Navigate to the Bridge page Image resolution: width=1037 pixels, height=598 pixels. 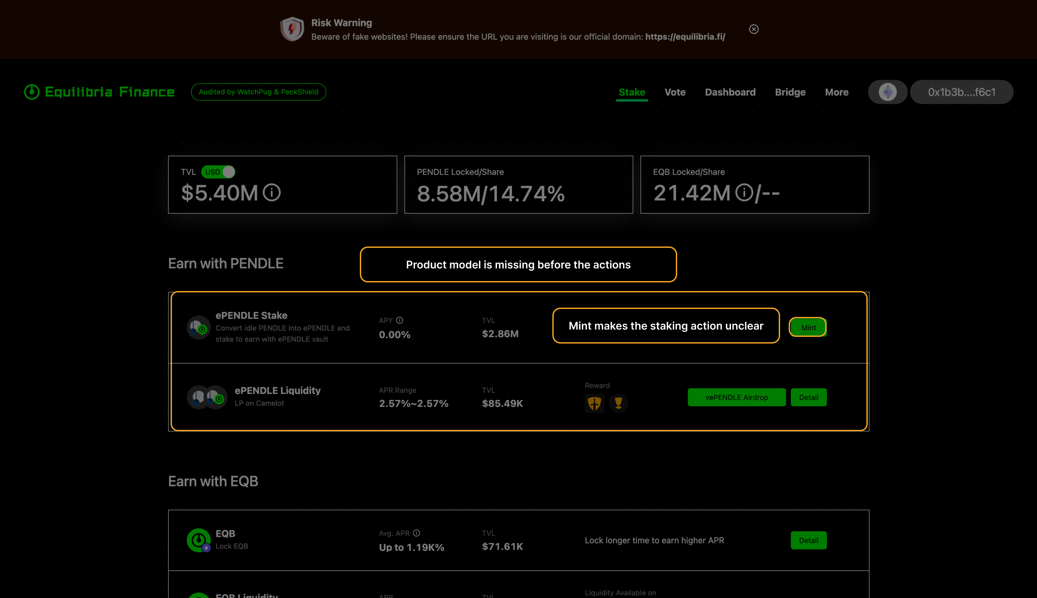790,92
